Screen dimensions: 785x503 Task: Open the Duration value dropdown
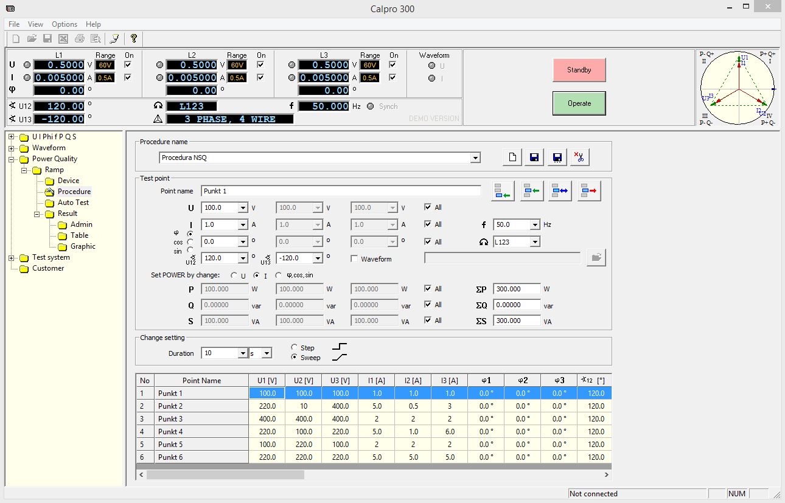pos(243,353)
